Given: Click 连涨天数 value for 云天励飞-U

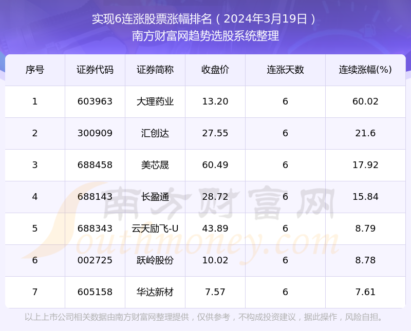Looking at the screenshot, I should (285, 229).
